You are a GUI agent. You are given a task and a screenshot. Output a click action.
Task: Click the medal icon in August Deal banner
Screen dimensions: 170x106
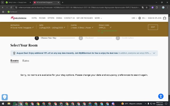point(14,53)
